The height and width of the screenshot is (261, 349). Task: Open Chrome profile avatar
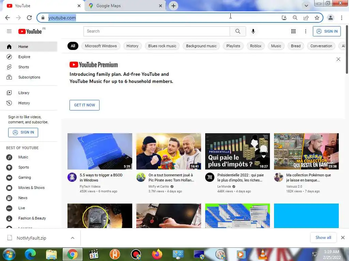tap(331, 18)
